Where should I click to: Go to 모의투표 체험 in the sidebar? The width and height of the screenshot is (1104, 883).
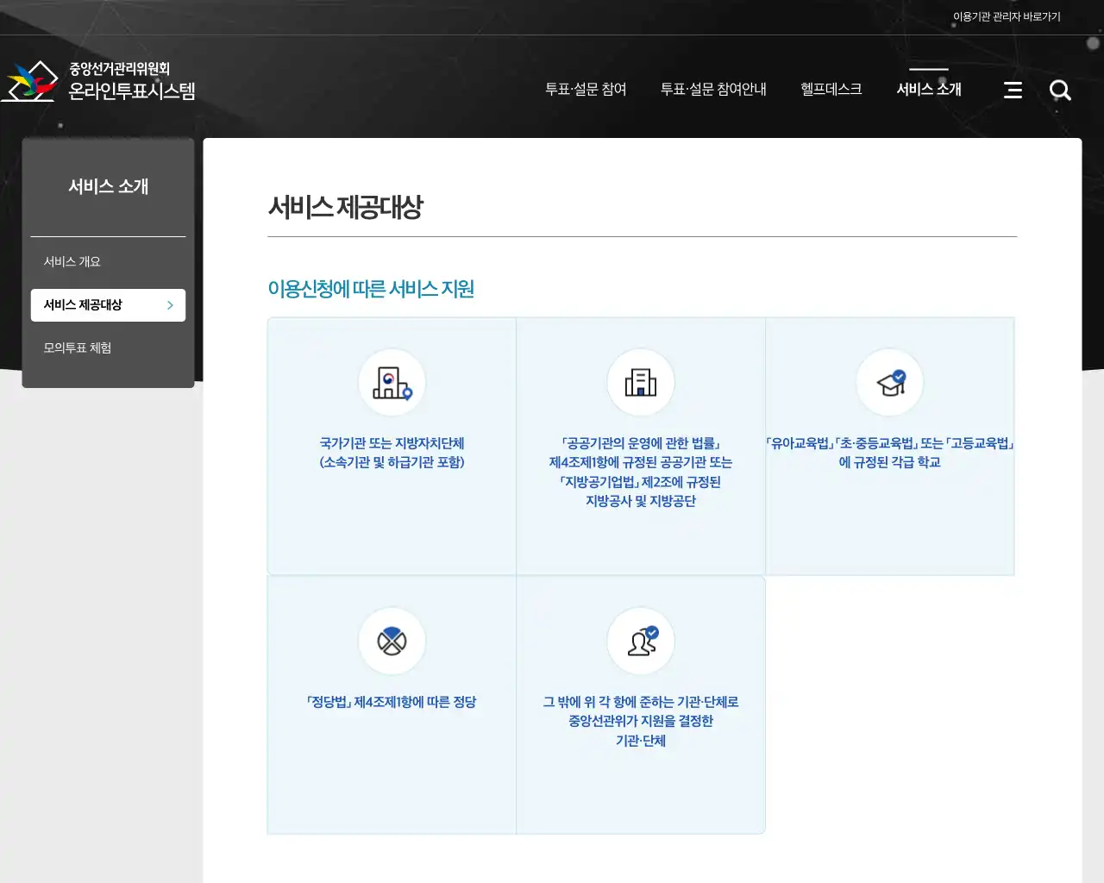[x=77, y=348]
